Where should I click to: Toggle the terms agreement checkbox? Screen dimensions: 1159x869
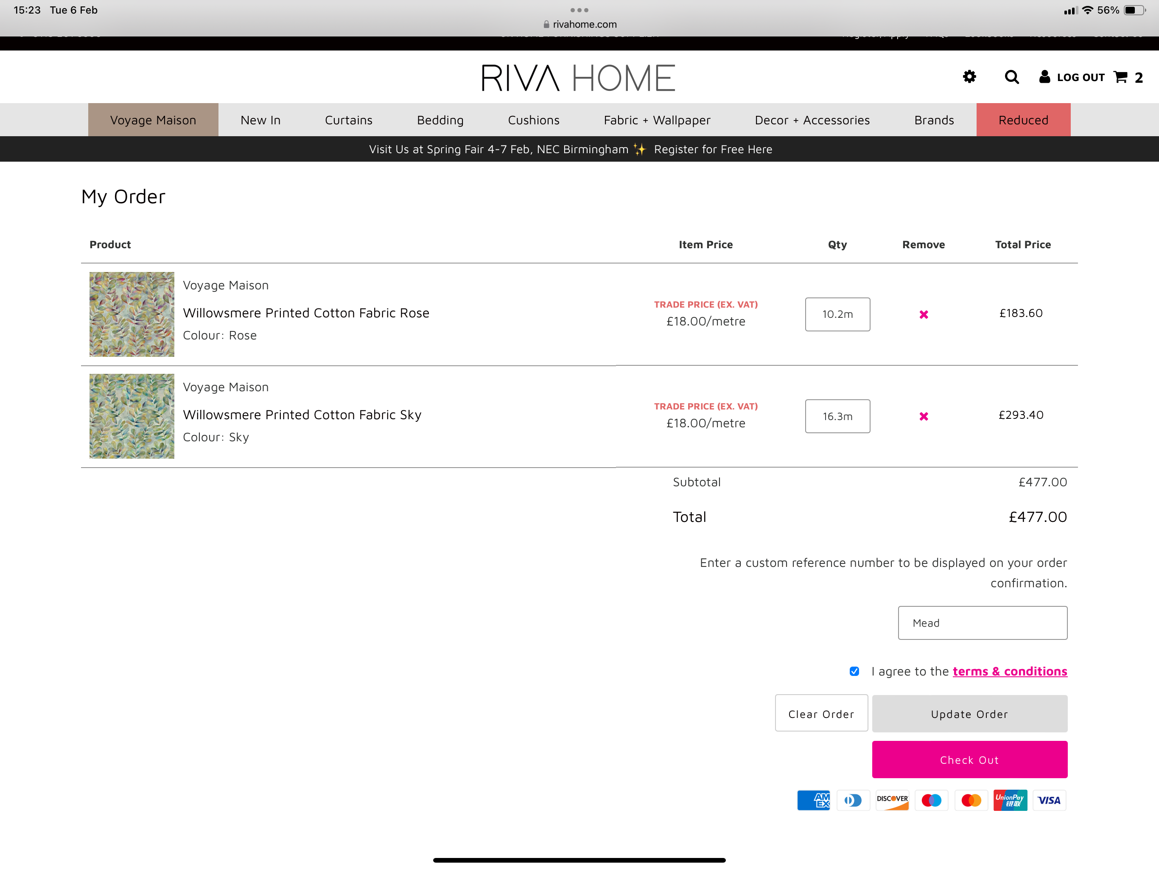[x=854, y=671]
